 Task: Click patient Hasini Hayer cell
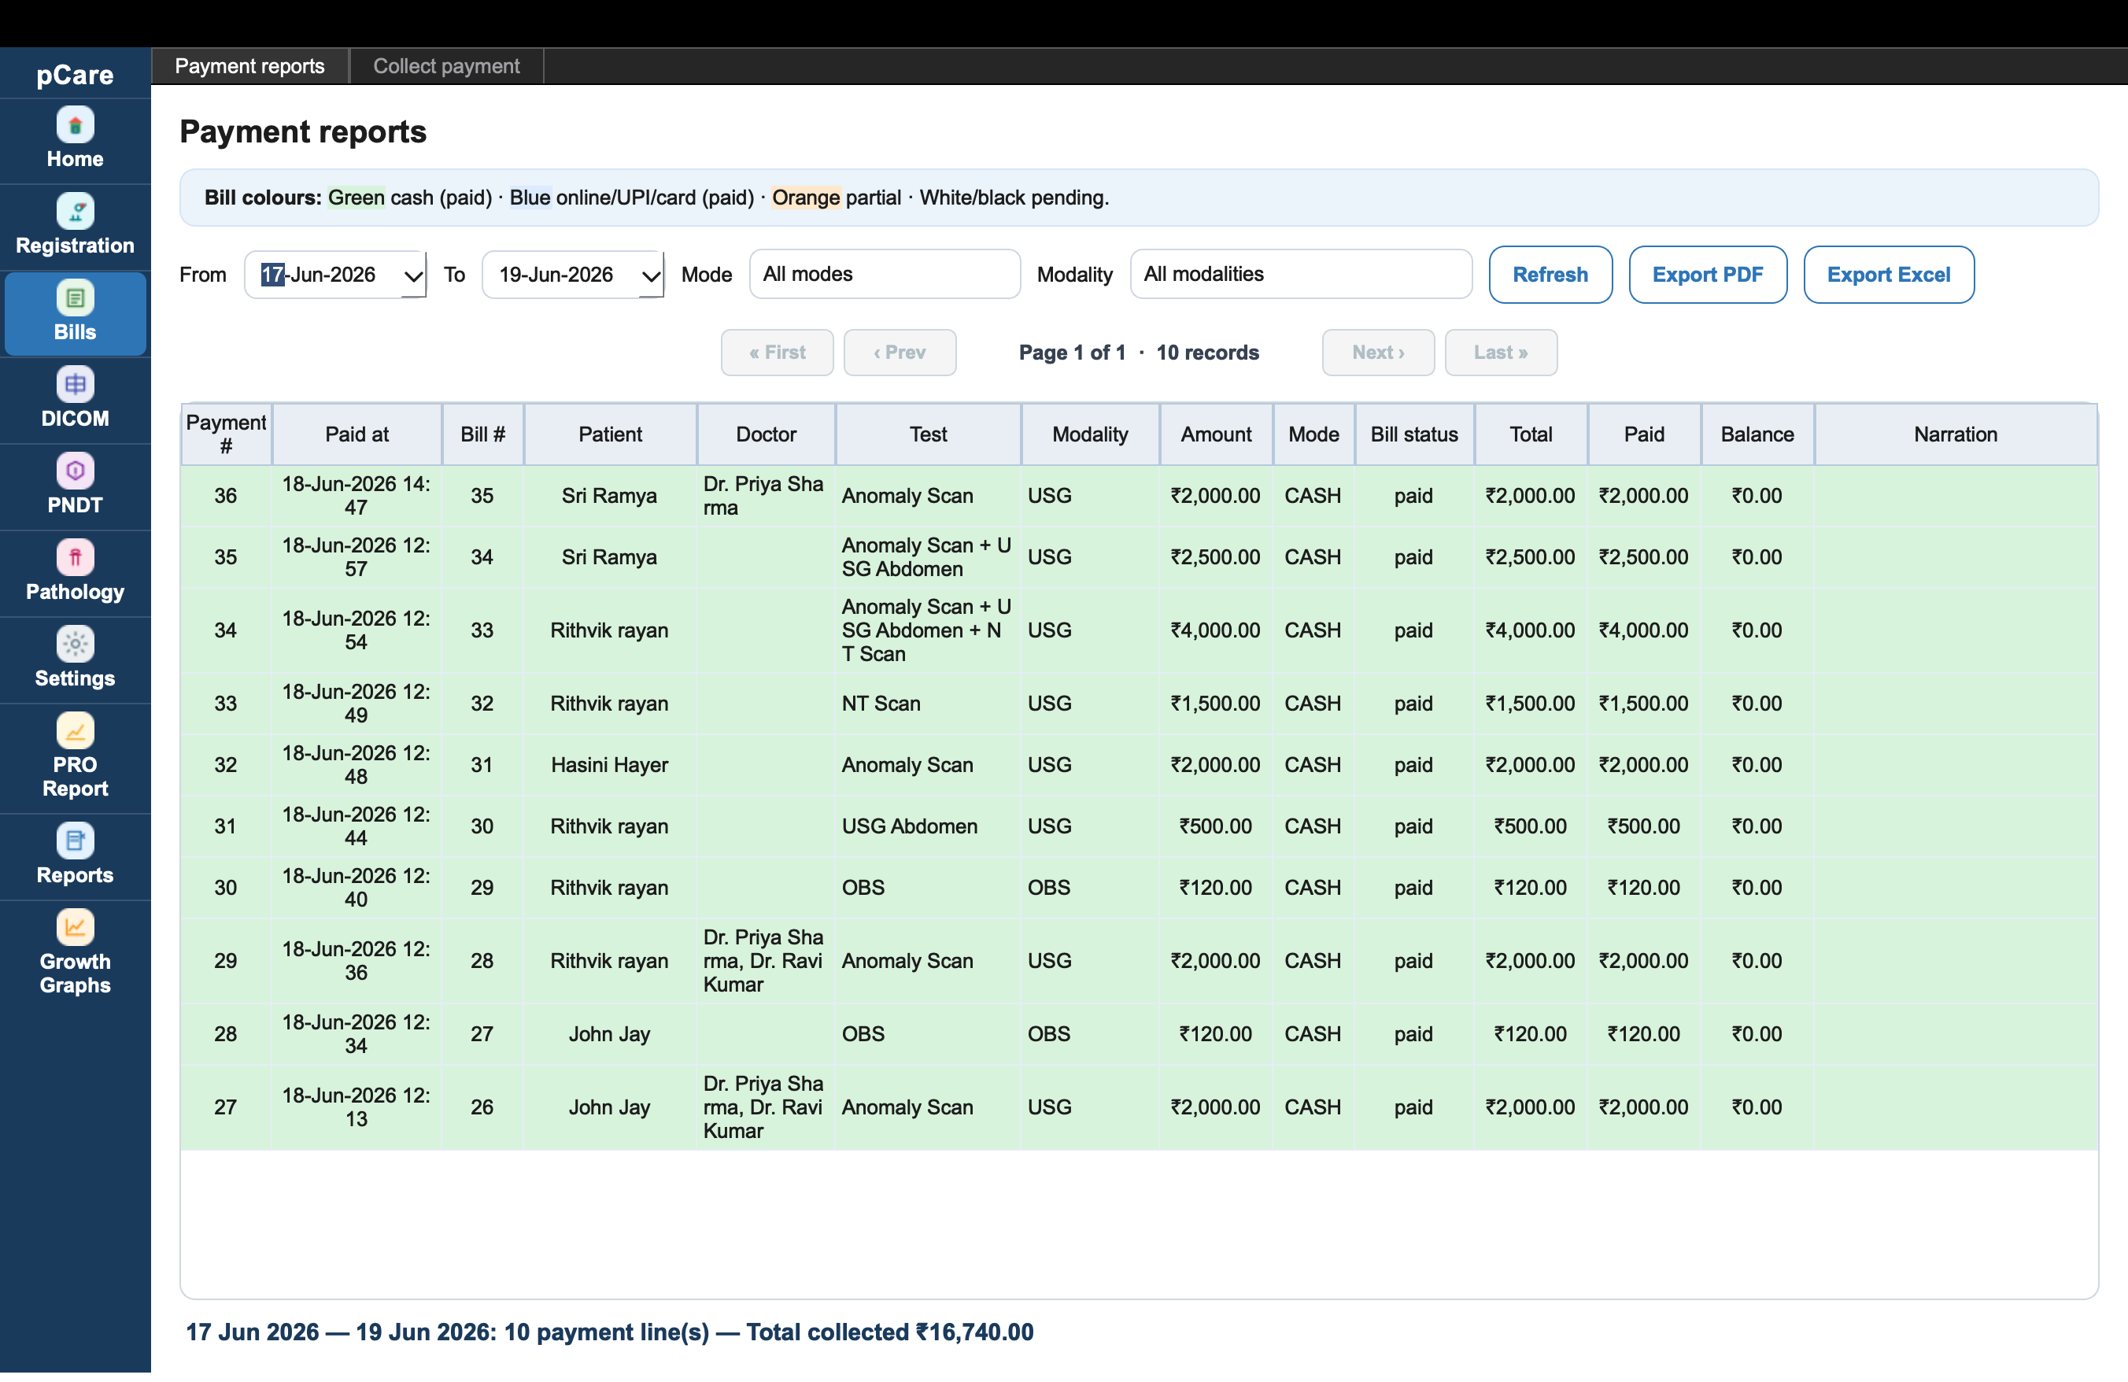coord(610,764)
